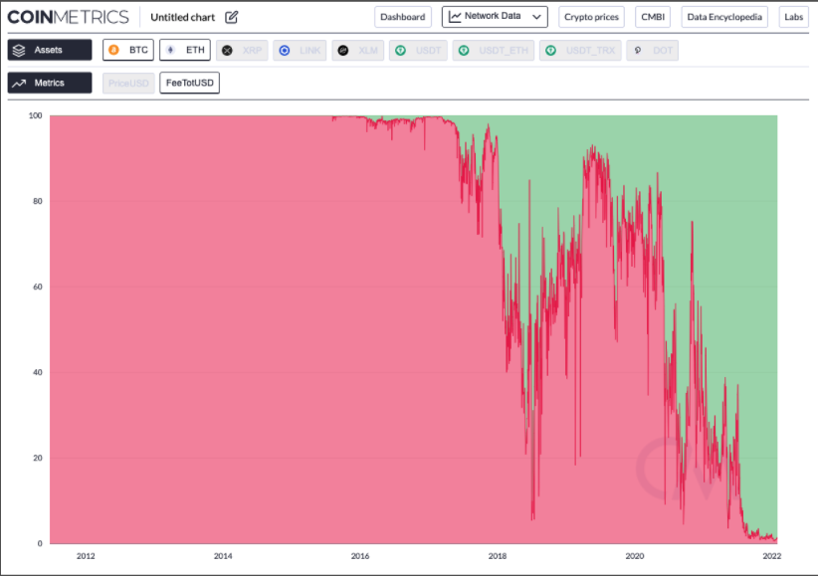Screen dimensions: 818x576
Task: Click the Metrics trend line icon
Action: [19, 84]
